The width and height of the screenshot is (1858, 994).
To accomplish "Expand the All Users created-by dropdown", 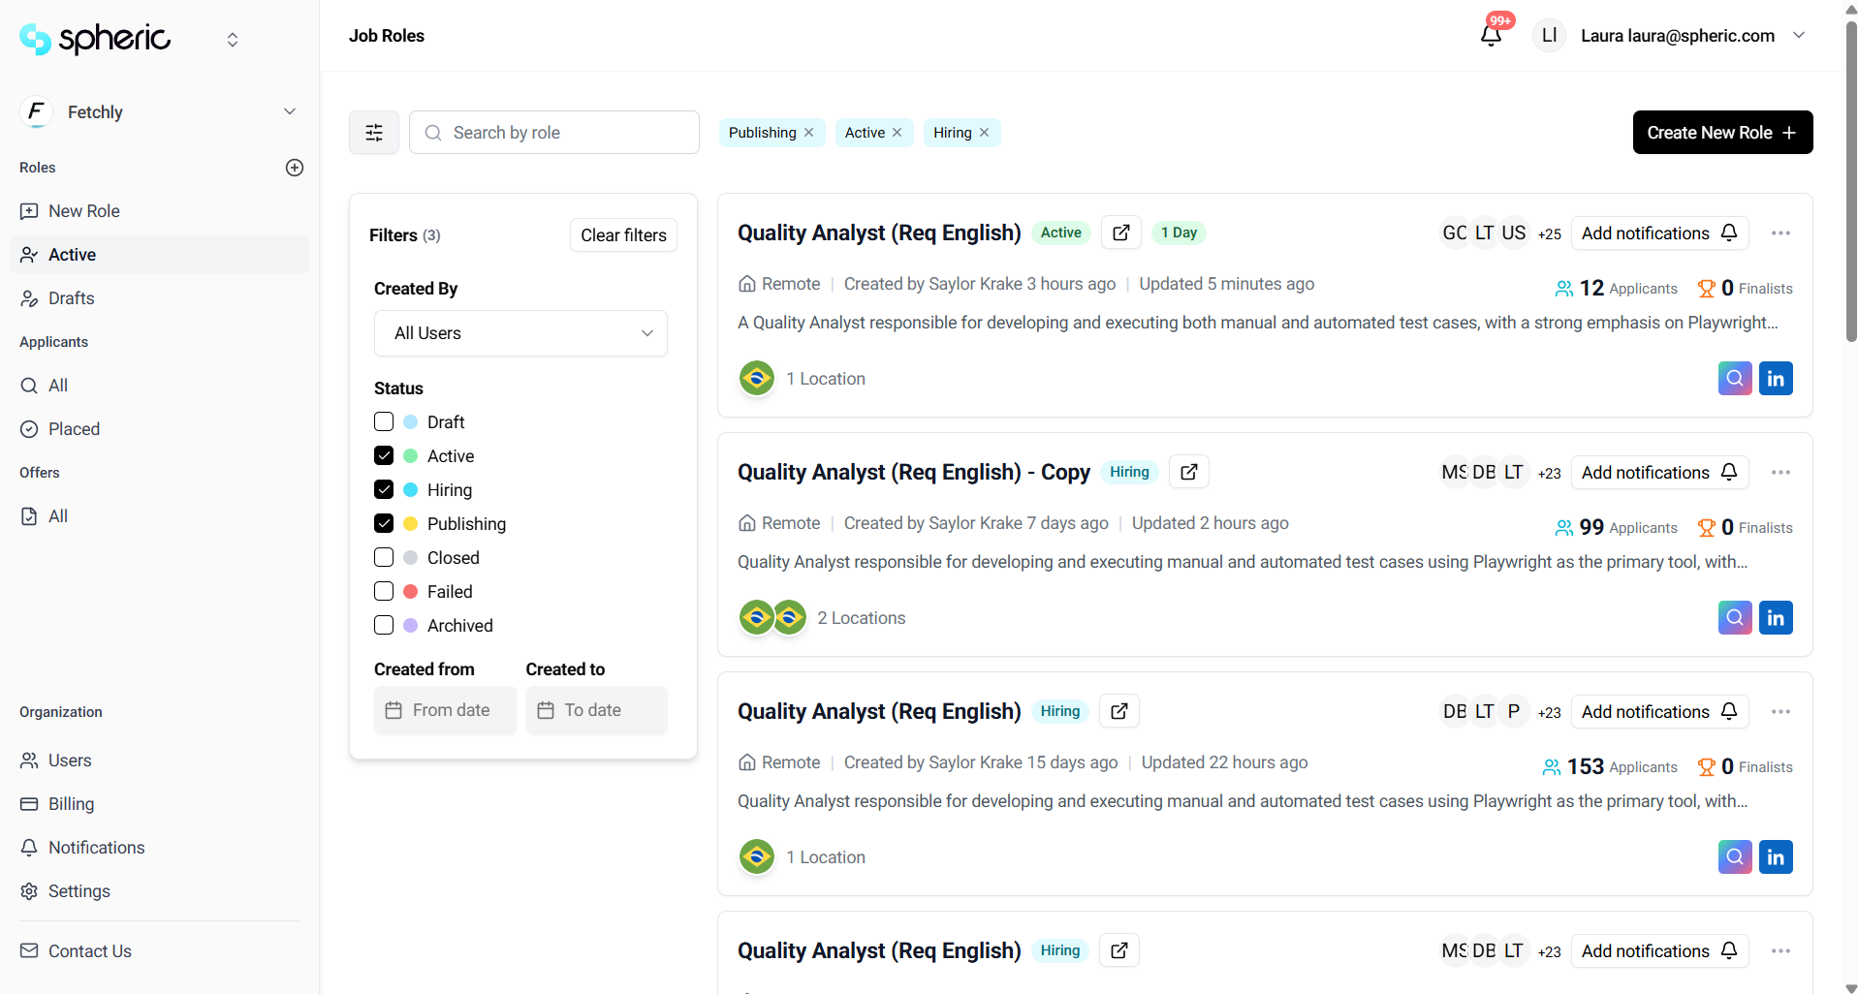I will (x=520, y=333).
